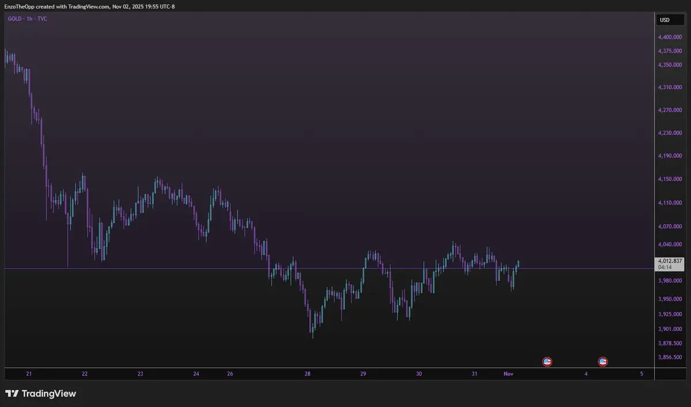Click the date 21 on the time axis

pos(29,374)
